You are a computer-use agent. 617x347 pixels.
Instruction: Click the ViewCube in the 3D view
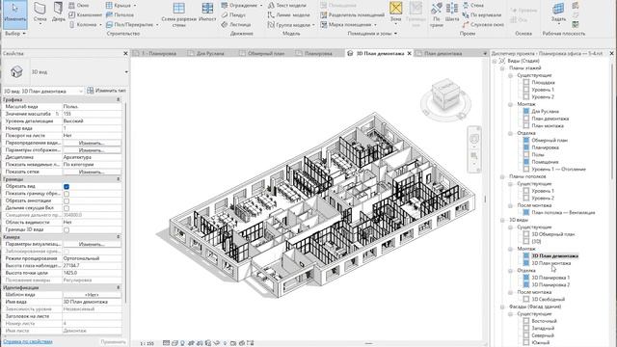(x=445, y=95)
